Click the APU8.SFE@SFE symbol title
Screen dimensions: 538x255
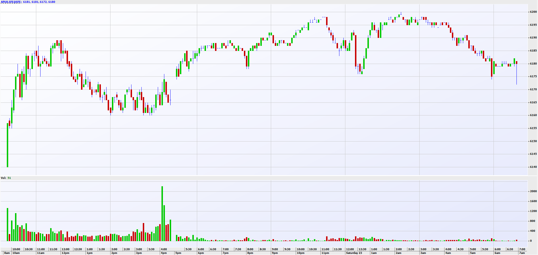[x=11, y=2]
